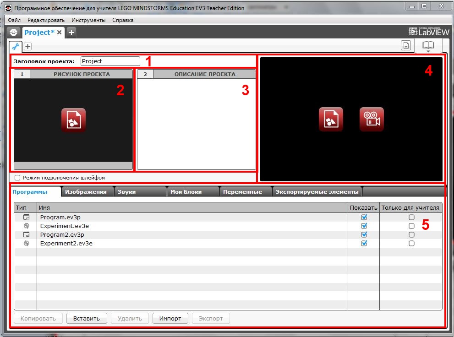
Task: Select the Experiment.ev3e row name
Action: coord(64,226)
